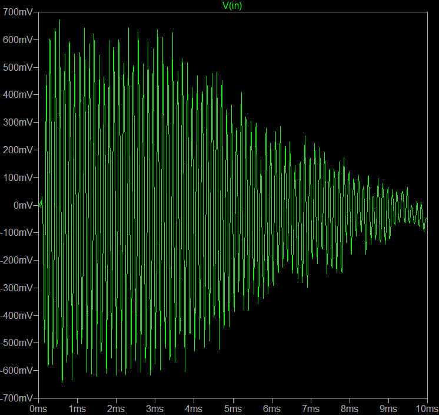Click the 1ms time axis label
Screen dimensions: 439x415
coord(77,409)
